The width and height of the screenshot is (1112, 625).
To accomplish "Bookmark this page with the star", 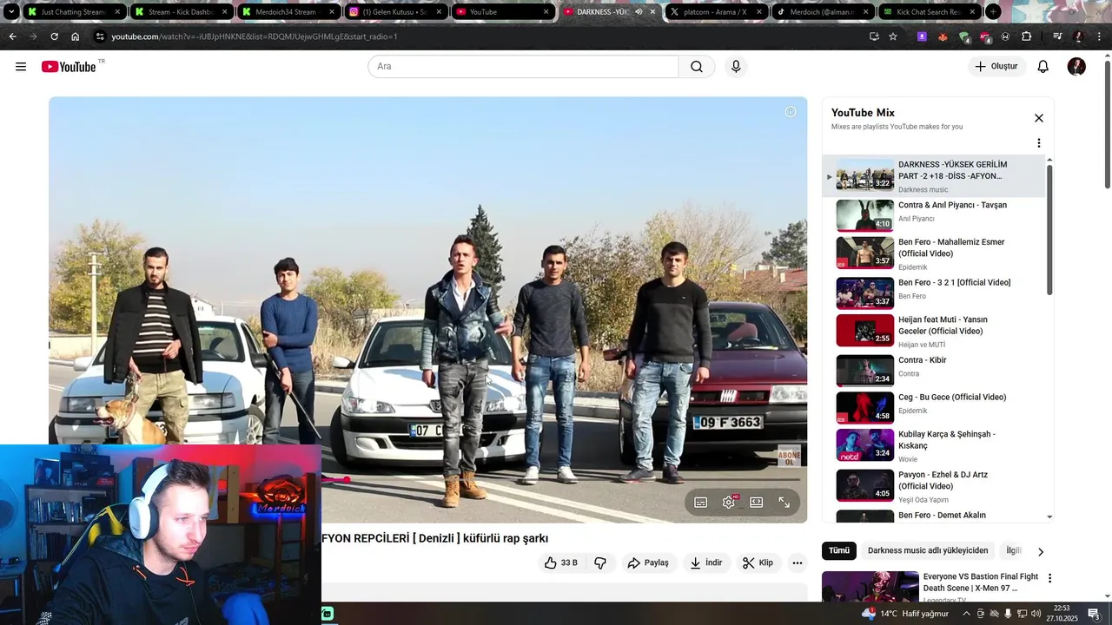I will 893,36.
